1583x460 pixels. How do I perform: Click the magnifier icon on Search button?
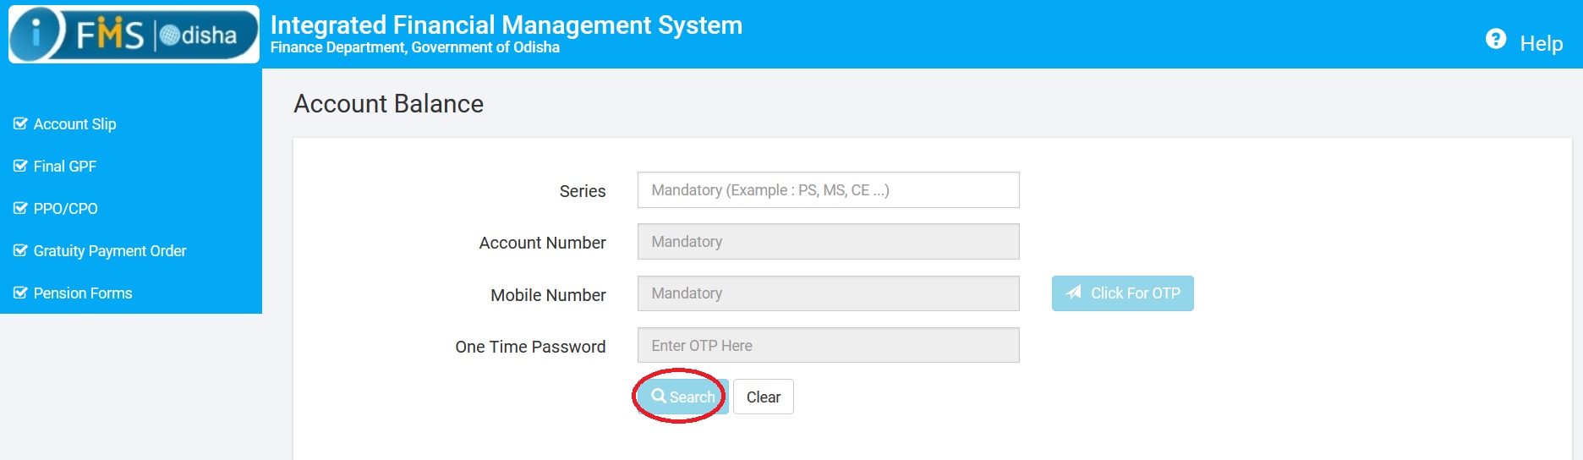659,396
